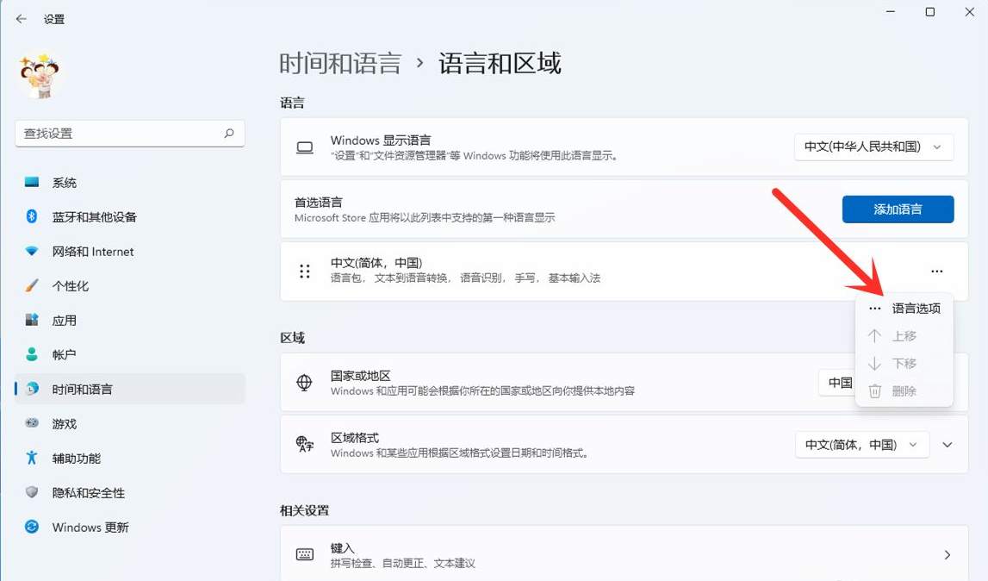Screen dimensions: 988x581
Task: Click the 添加语言 button
Action: point(898,209)
